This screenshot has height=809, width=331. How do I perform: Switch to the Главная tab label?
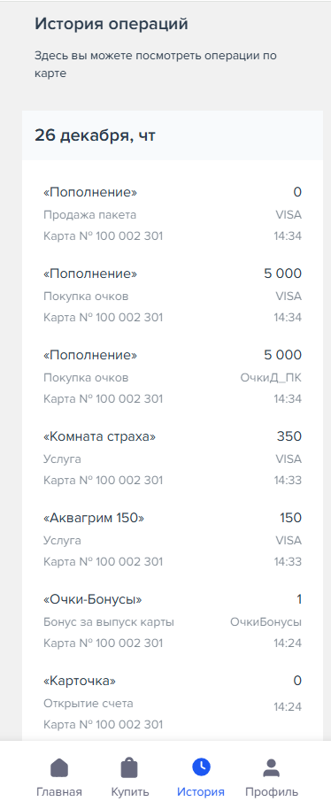click(59, 792)
